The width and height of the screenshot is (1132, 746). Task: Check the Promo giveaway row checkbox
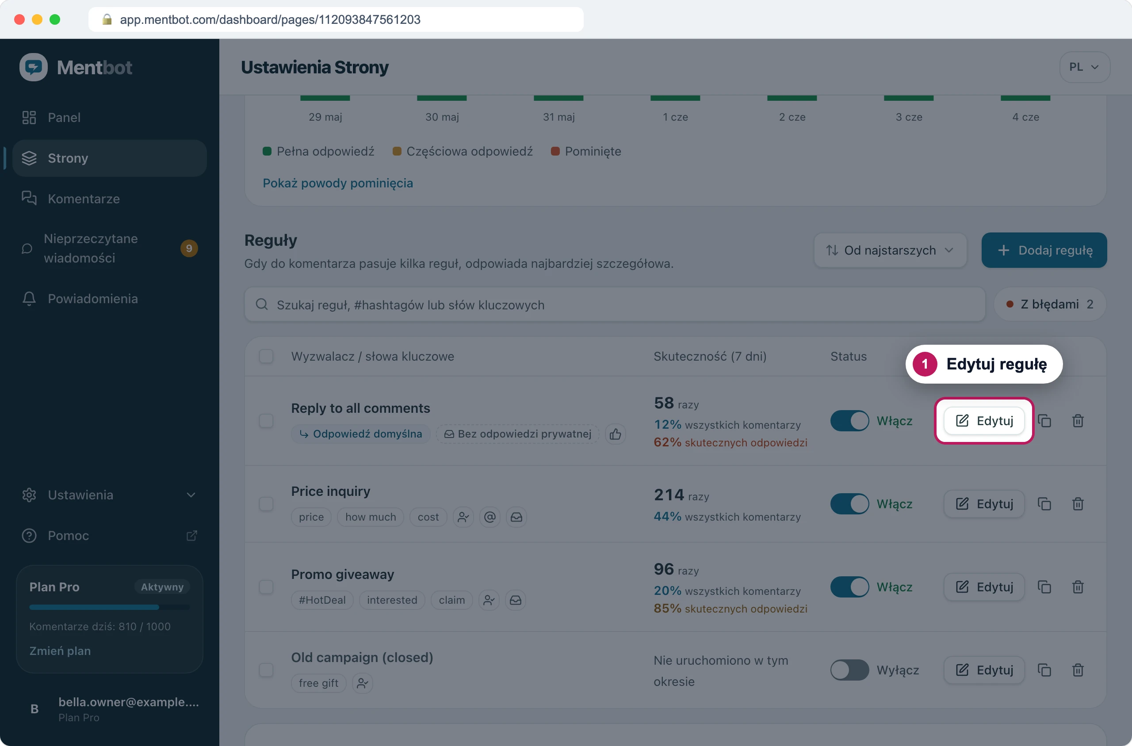266,587
